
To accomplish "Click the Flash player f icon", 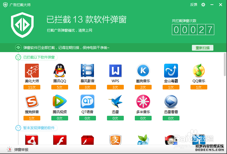I will [60, 140].
